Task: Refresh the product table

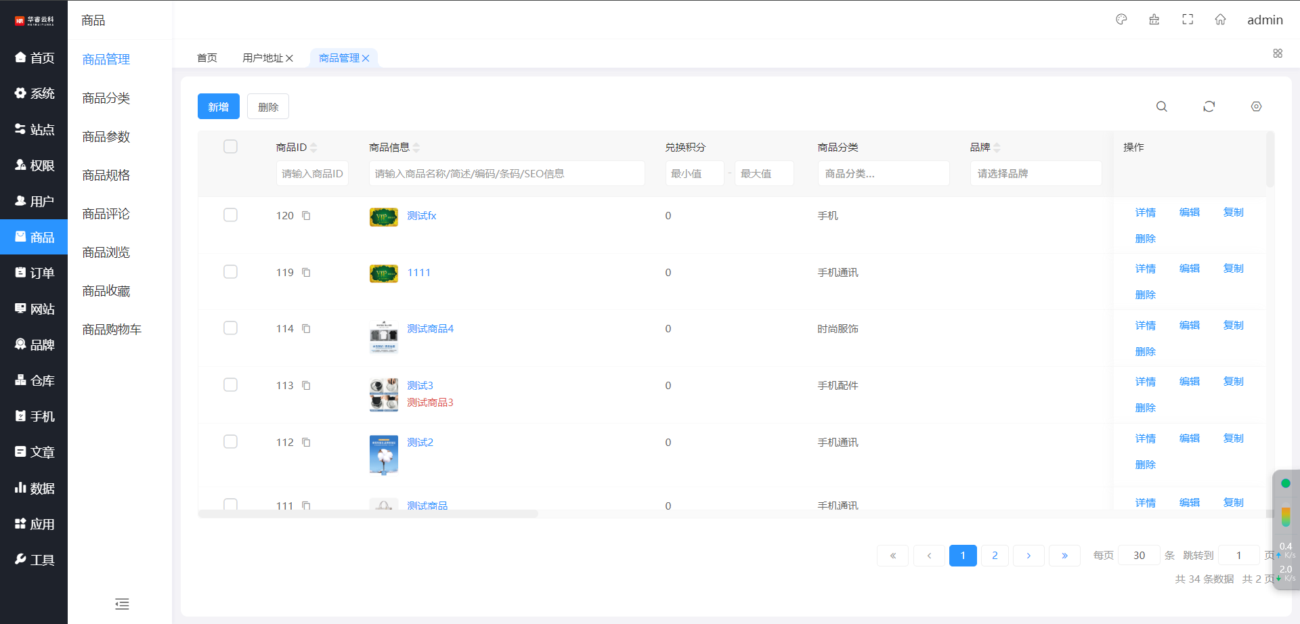Action: (x=1209, y=107)
